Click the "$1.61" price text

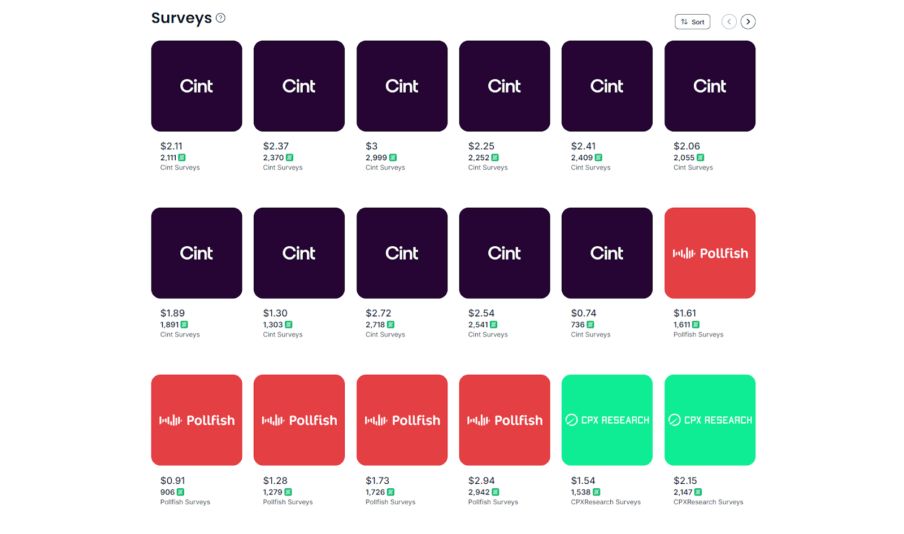pos(685,313)
